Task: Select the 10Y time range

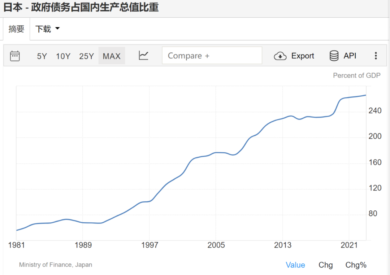Action: 63,56
